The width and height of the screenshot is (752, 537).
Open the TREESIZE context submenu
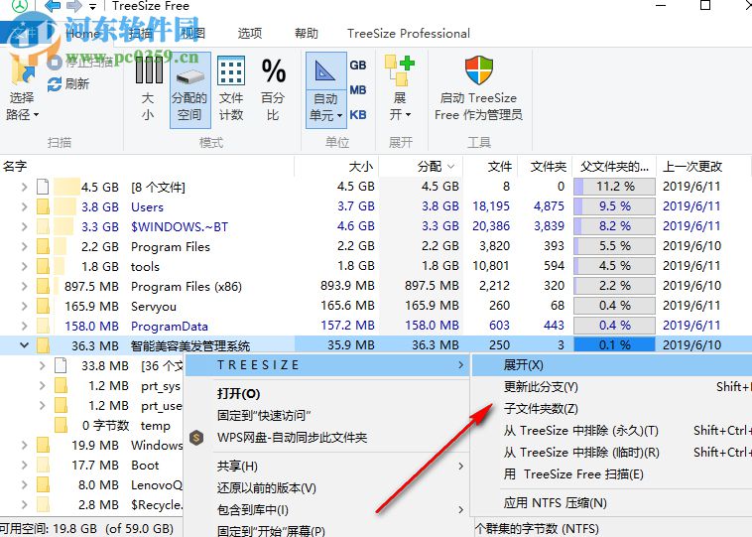tap(327, 365)
